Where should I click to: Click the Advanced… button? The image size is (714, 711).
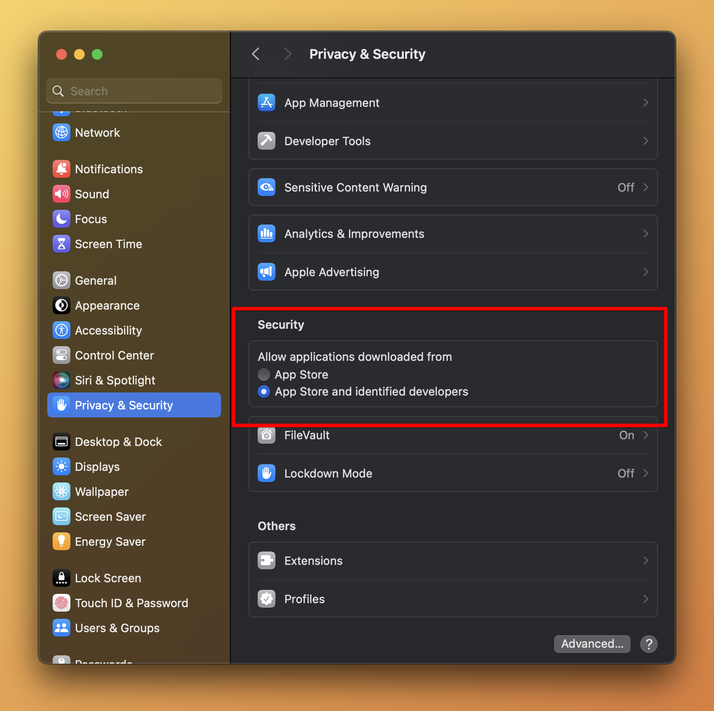(x=592, y=644)
